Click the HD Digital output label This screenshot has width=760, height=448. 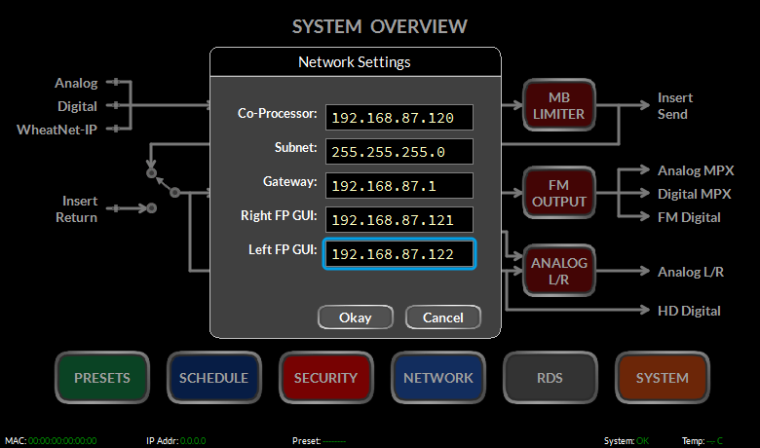tap(689, 311)
